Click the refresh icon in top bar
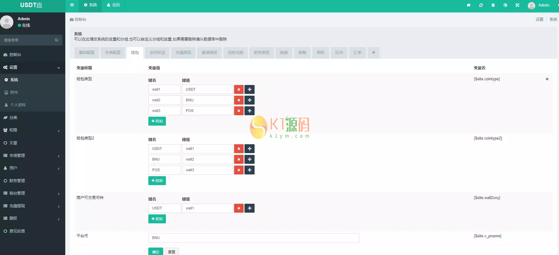559x255 pixels. 481,5
